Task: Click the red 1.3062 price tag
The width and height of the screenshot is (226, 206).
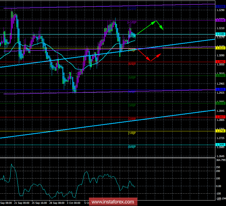Action: [220, 62]
